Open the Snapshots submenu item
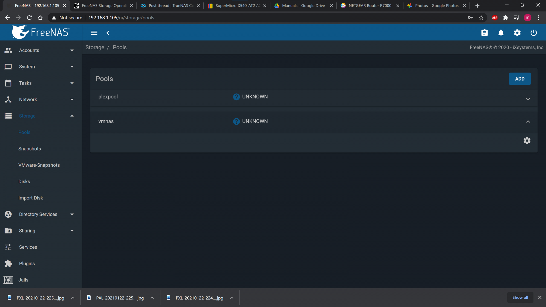The width and height of the screenshot is (546, 307). (30, 149)
